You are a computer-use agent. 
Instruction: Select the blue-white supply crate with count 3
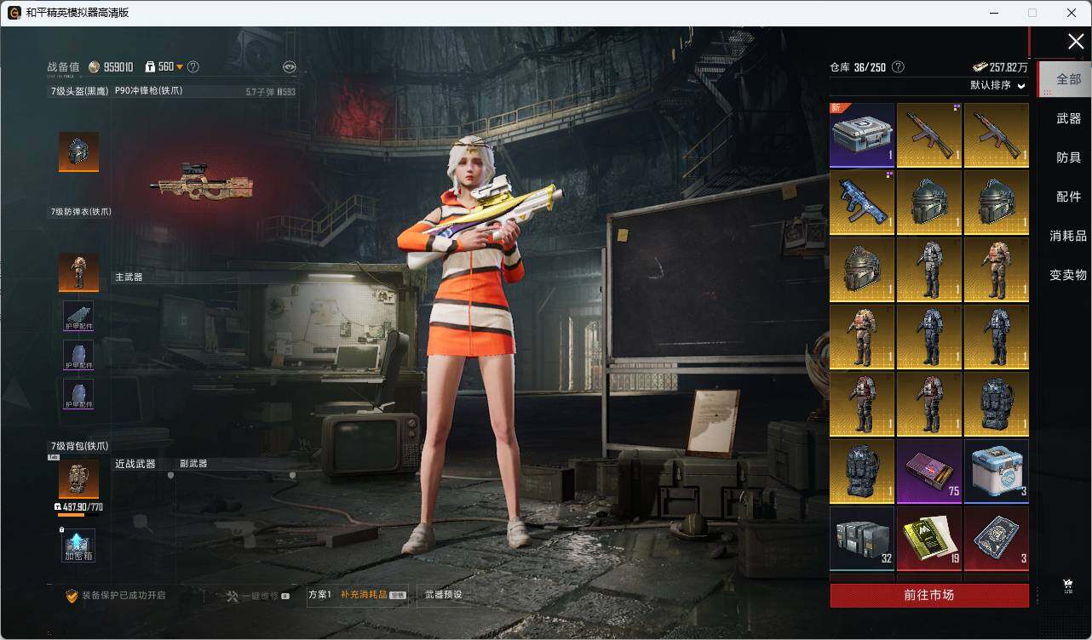tap(997, 471)
